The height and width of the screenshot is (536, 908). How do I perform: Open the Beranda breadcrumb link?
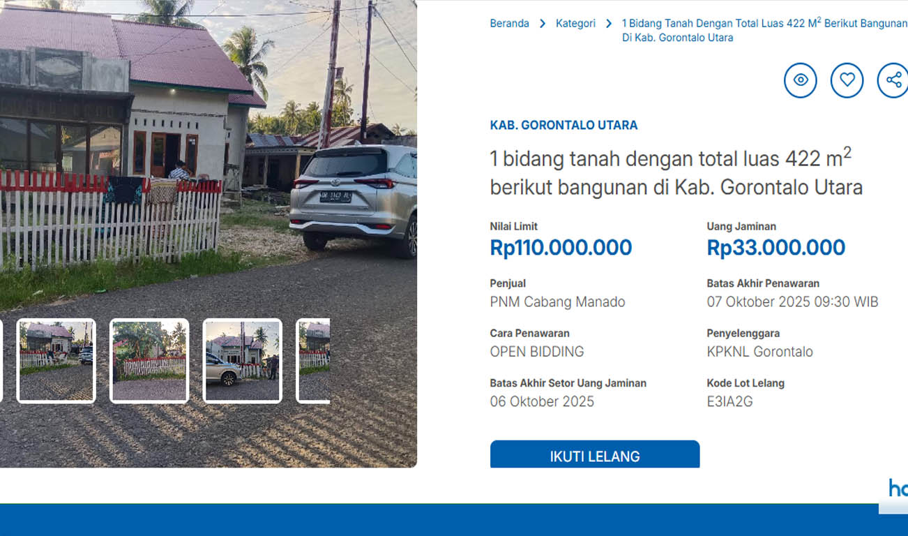pos(509,24)
